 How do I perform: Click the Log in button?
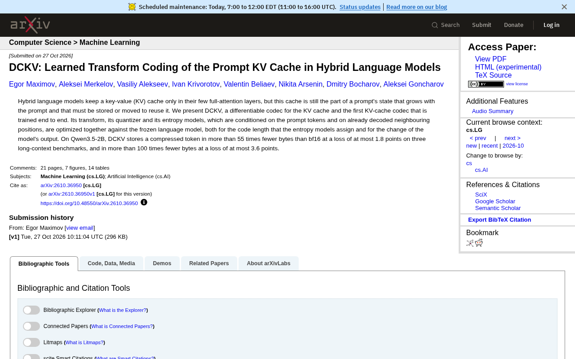click(x=552, y=25)
